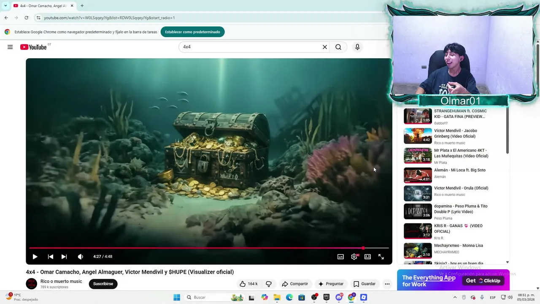Open Discord from the taskbar

pyautogui.click(x=339, y=297)
